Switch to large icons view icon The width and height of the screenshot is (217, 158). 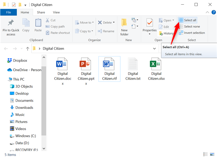(x=212, y=154)
